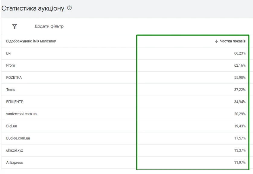
Task: Select Budlea.com.ua store name
Action: (18, 138)
